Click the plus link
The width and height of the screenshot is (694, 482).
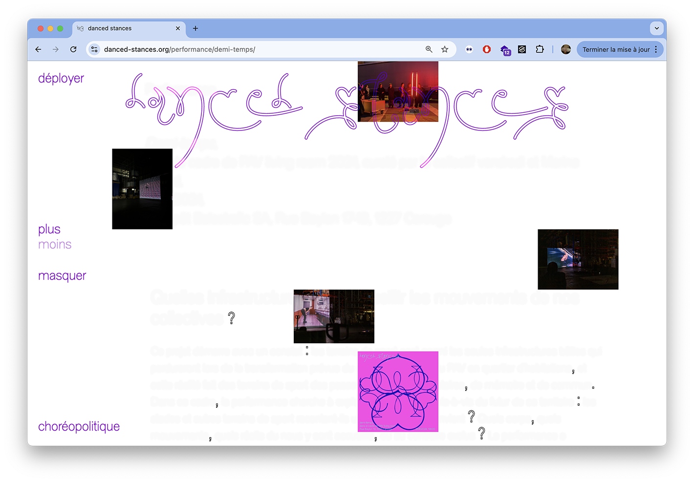[x=49, y=230]
